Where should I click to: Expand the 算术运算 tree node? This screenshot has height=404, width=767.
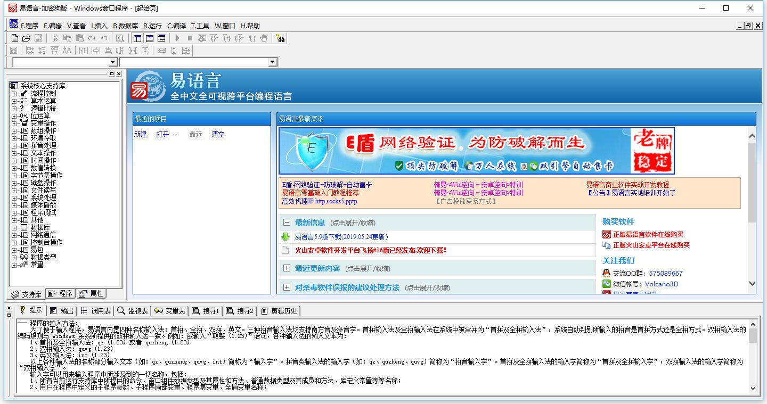tap(14, 101)
